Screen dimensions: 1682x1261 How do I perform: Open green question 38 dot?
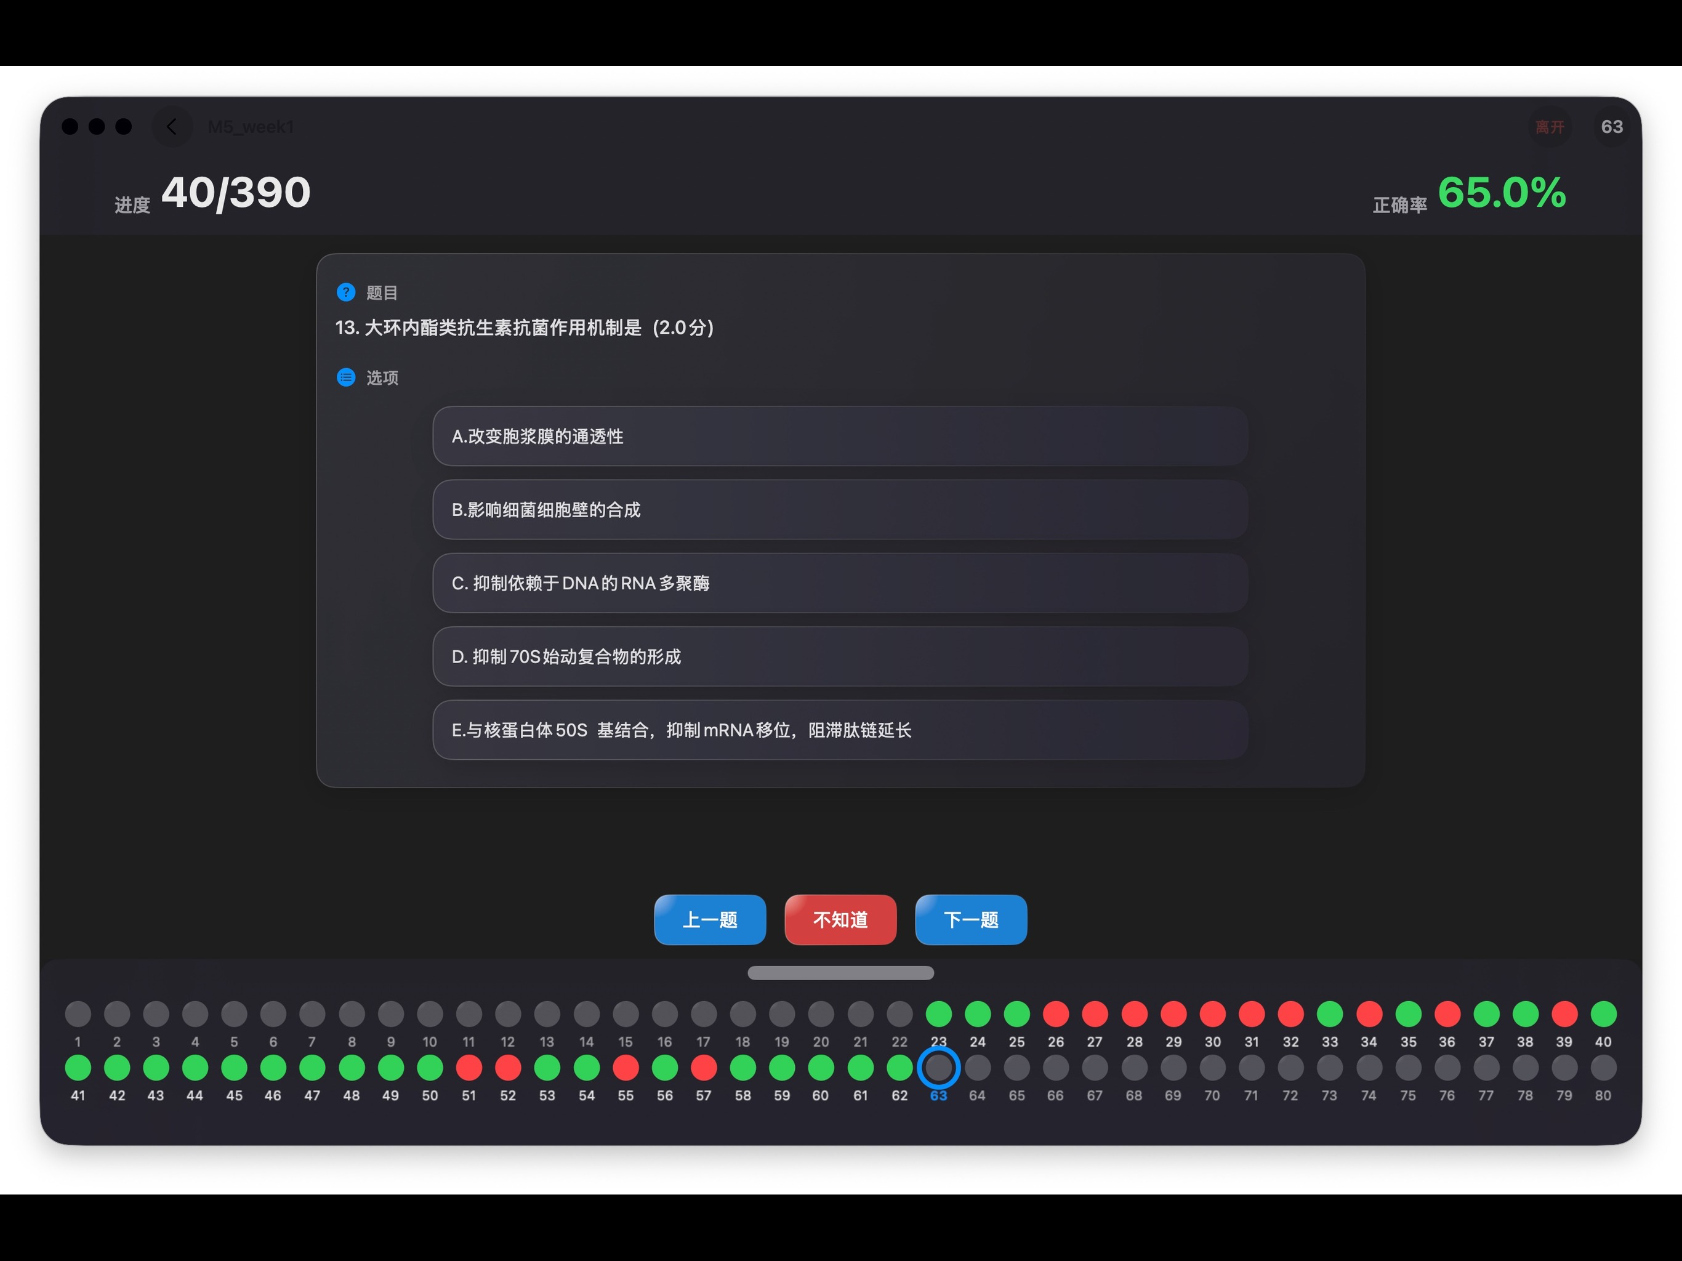pos(1526,1014)
